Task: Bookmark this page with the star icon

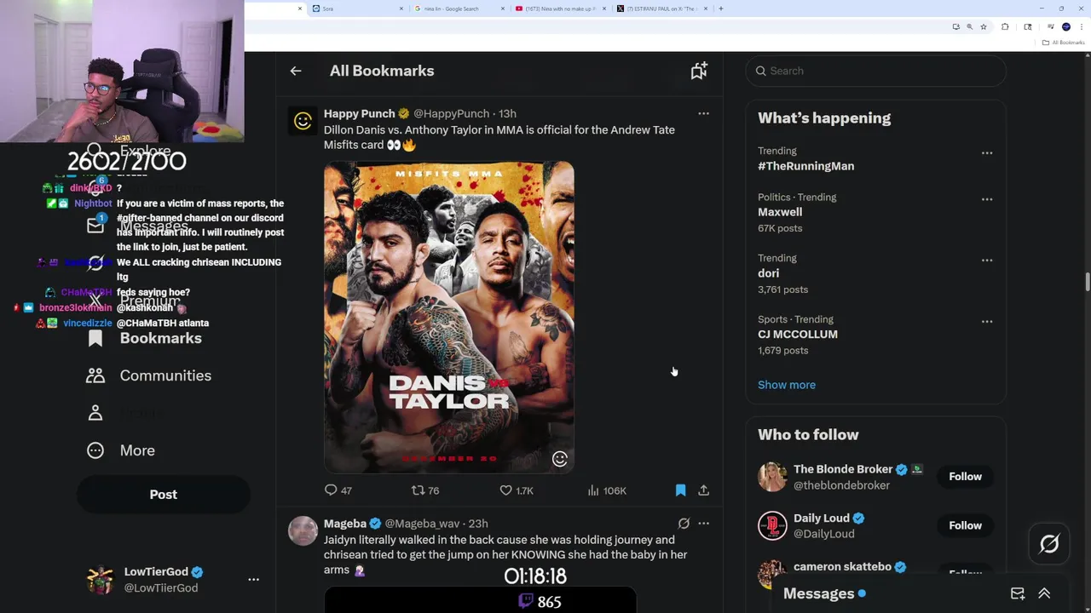Action: pyautogui.click(x=984, y=26)
